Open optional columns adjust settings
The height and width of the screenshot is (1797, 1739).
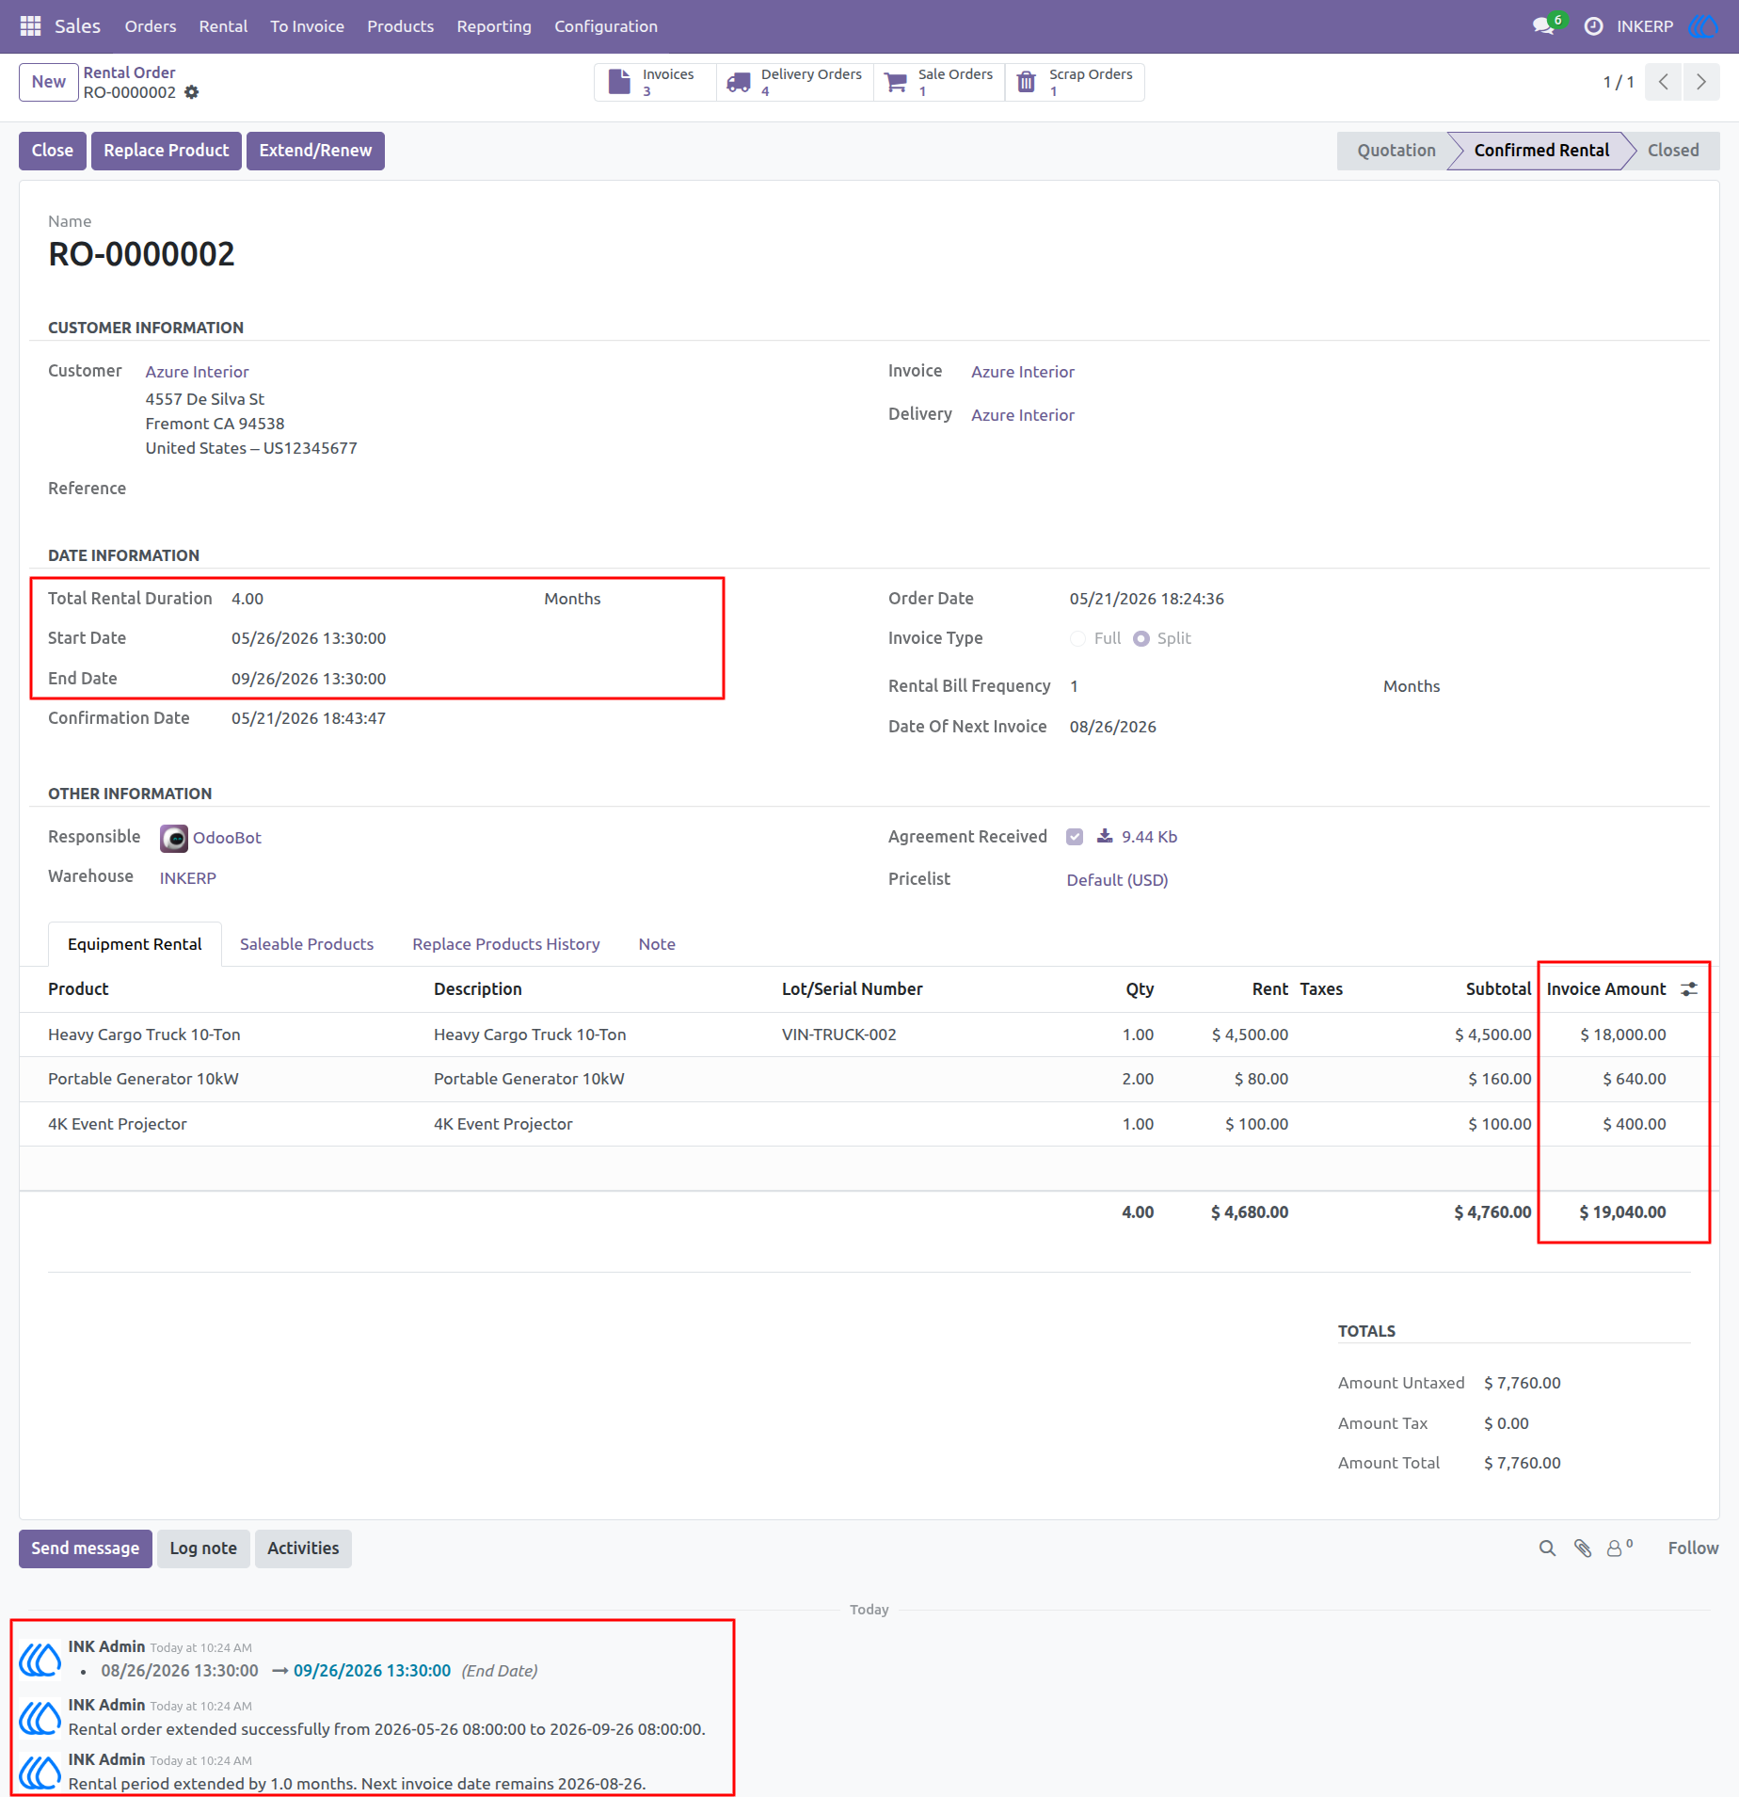tap(1689, 988)
